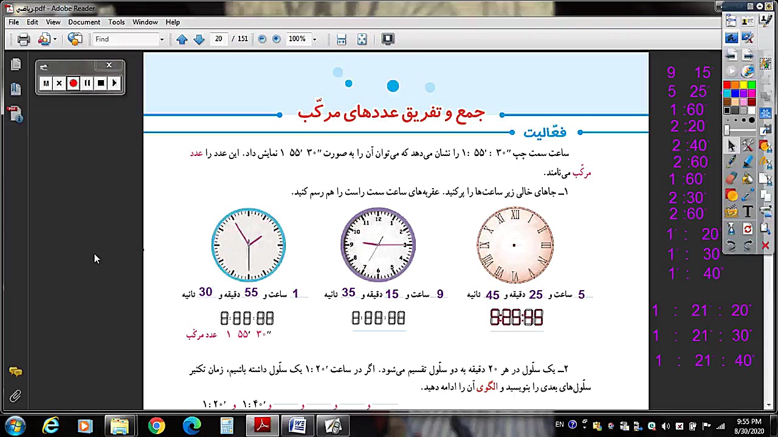Expand the Find box dropdown arrow
Viewport: 778px width, 437px height.
click(162, 39)
